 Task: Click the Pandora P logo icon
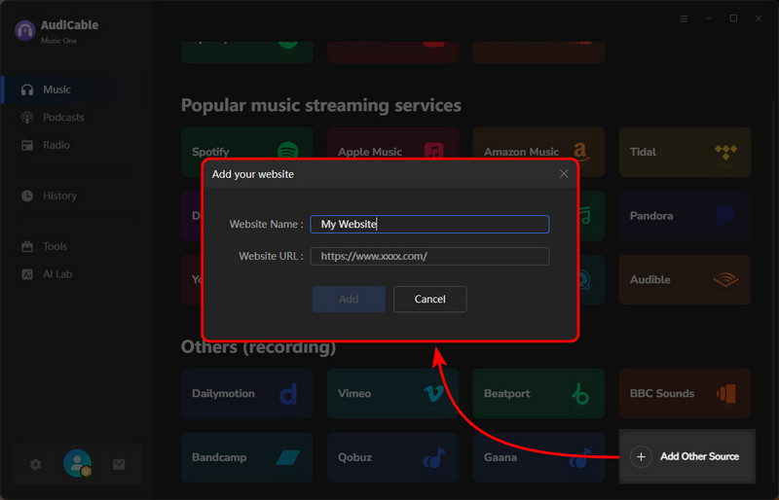[x=725, y=216]
